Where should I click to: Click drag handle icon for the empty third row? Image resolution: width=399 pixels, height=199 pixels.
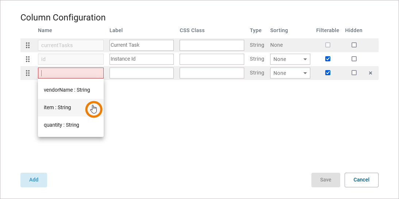pyautogui.click(x=28, y=73)
